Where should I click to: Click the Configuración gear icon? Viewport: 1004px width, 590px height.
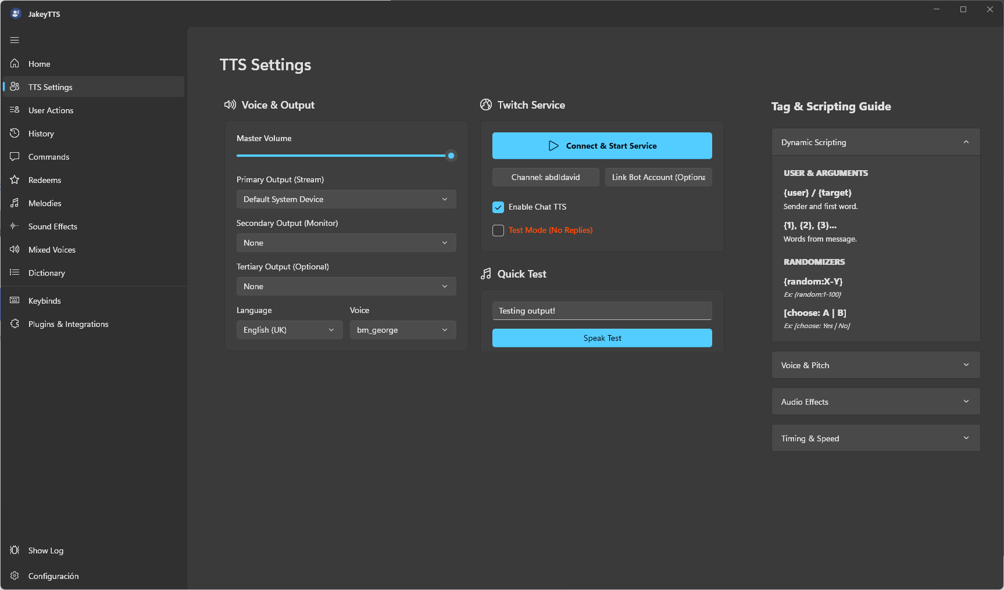click(15, 575)
